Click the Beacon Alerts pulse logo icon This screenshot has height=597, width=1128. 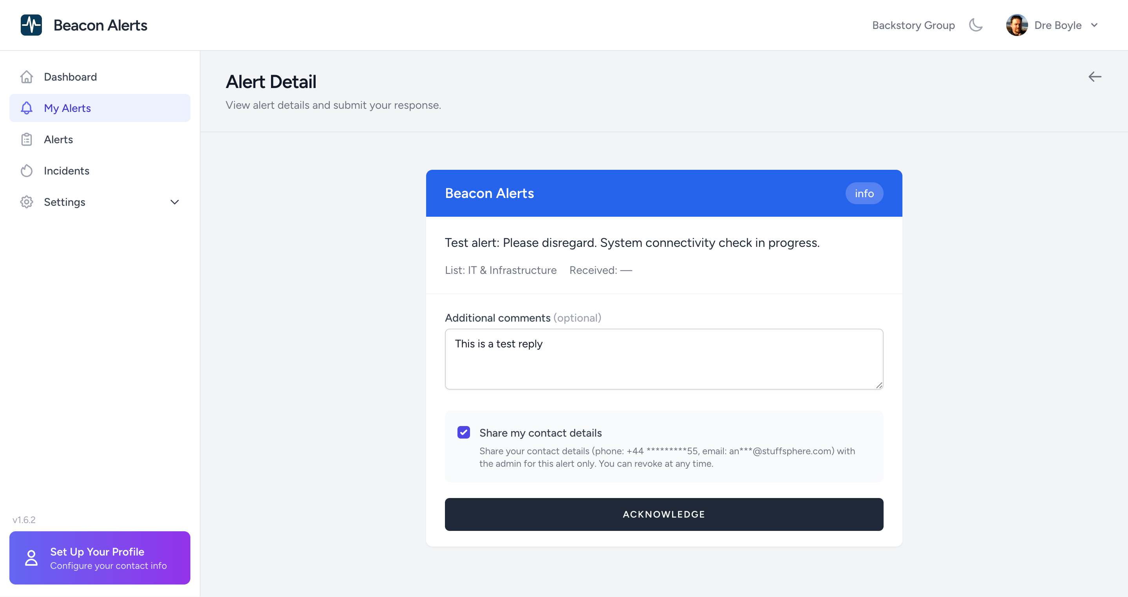coord(31,25)
